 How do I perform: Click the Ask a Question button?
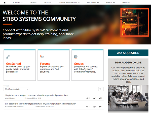click(x=128, y=53)
